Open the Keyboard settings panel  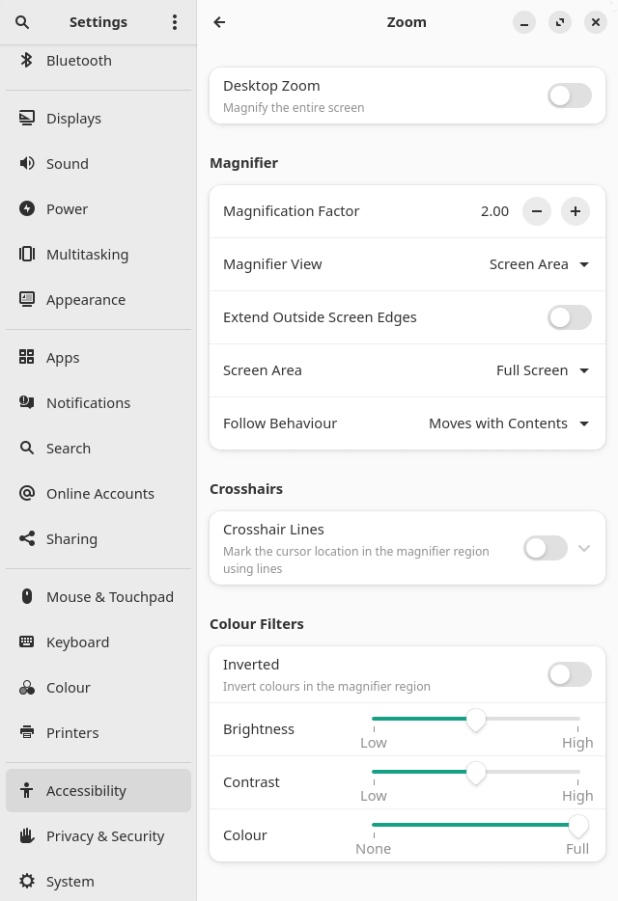coord(98,642)
